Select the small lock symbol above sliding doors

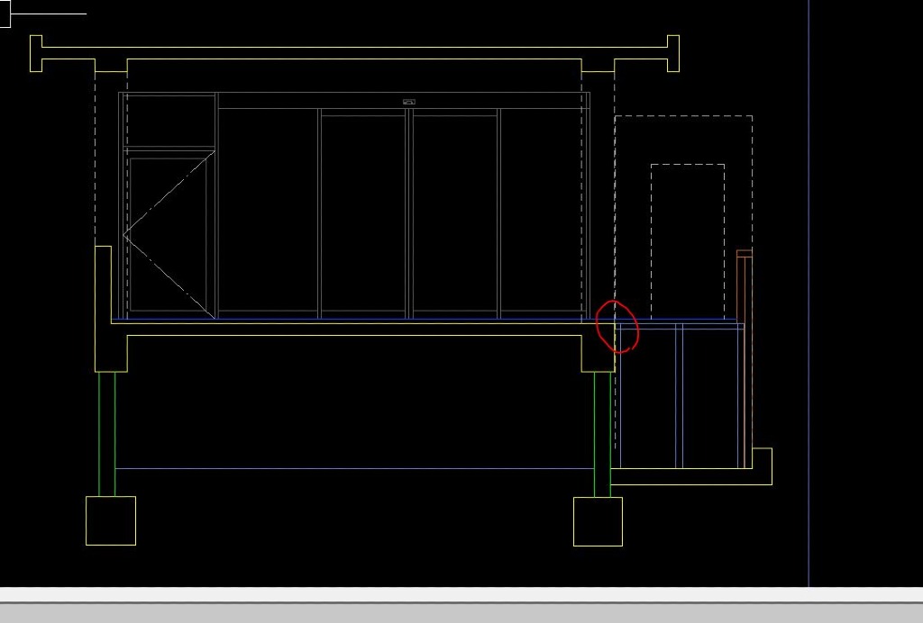(x=408, y=103)
